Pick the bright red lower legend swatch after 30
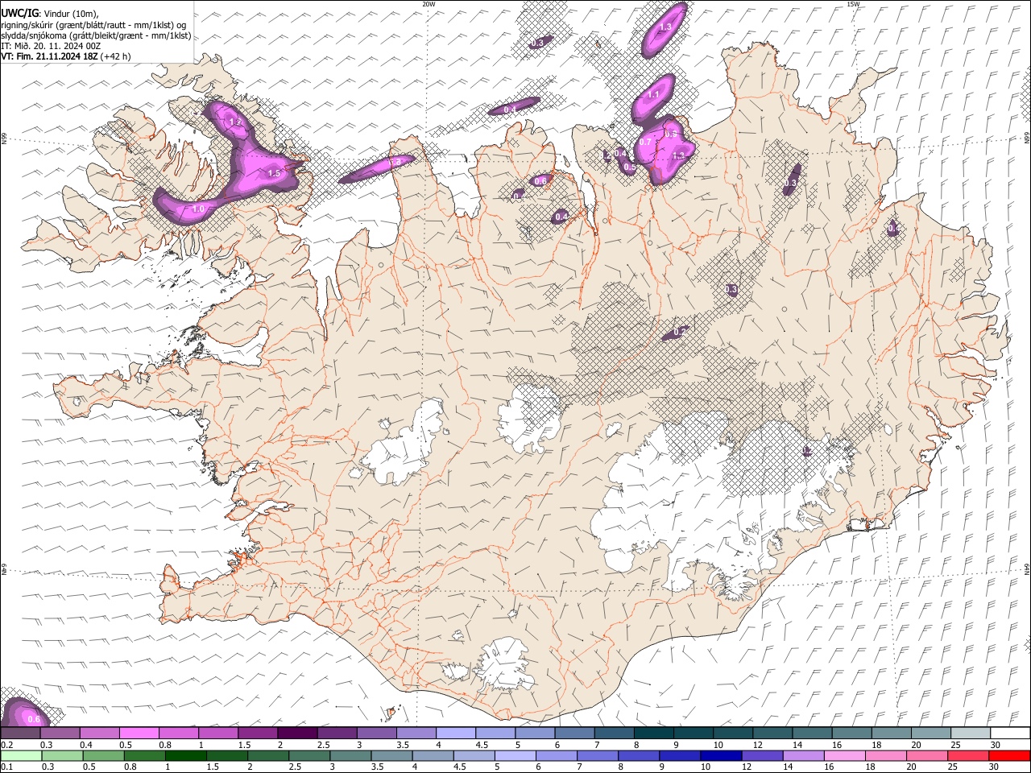 click(x=1009, y=755)
